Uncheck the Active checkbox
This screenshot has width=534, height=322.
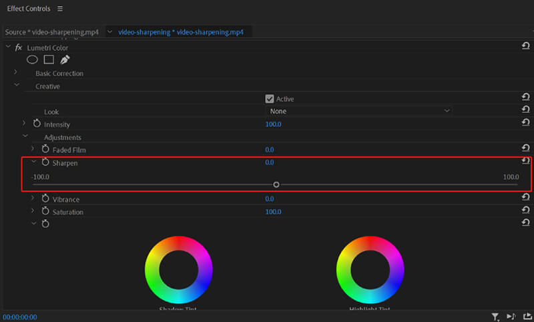coord(270,99)
